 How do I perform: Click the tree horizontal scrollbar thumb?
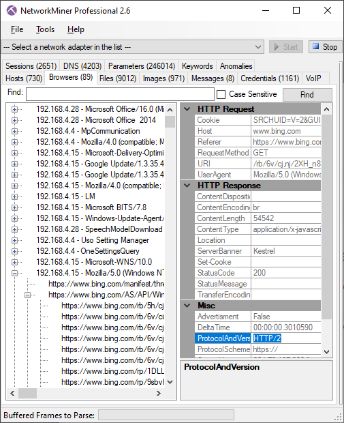[27, 394]
